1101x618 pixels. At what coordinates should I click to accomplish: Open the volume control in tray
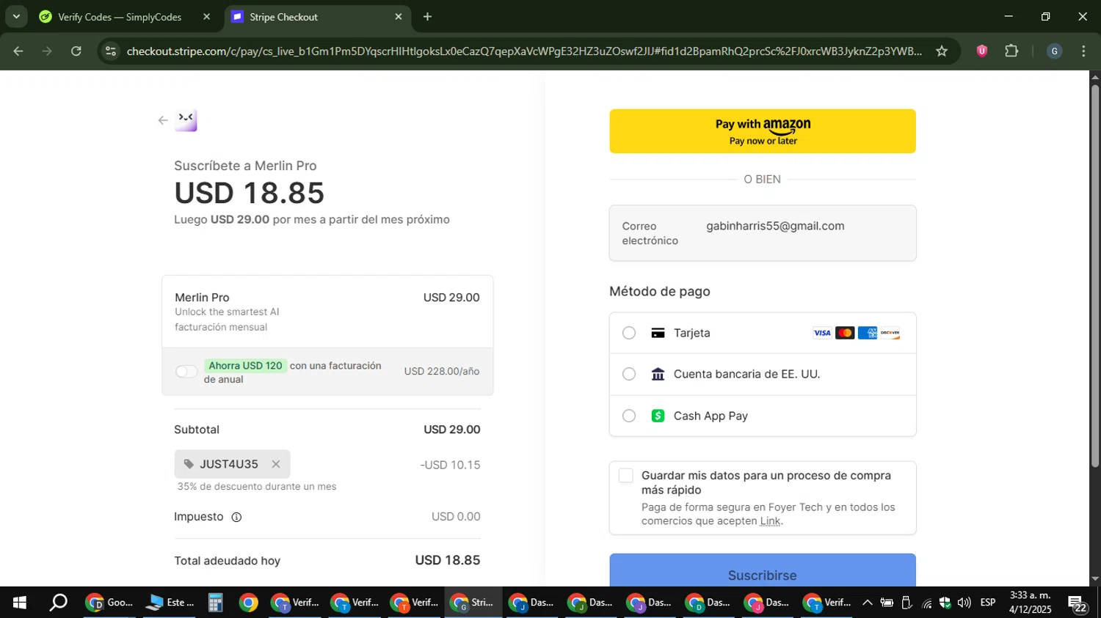[x=964, y=603]
